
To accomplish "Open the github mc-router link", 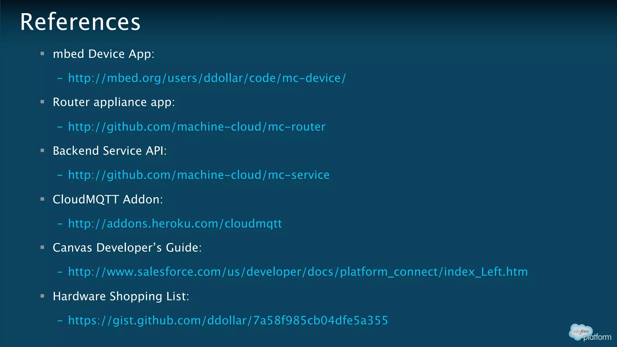I will pyautogui.click(x=197, y=127).
